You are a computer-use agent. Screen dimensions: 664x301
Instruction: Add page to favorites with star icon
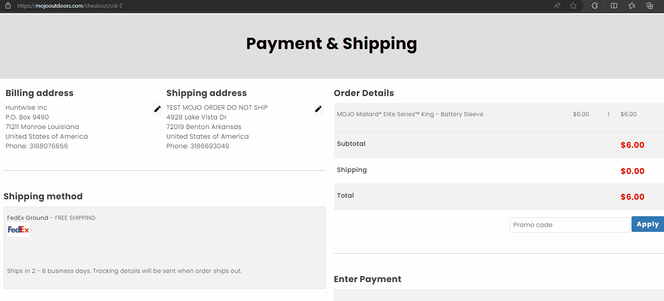pyautogui.click(x=573, y=6)
